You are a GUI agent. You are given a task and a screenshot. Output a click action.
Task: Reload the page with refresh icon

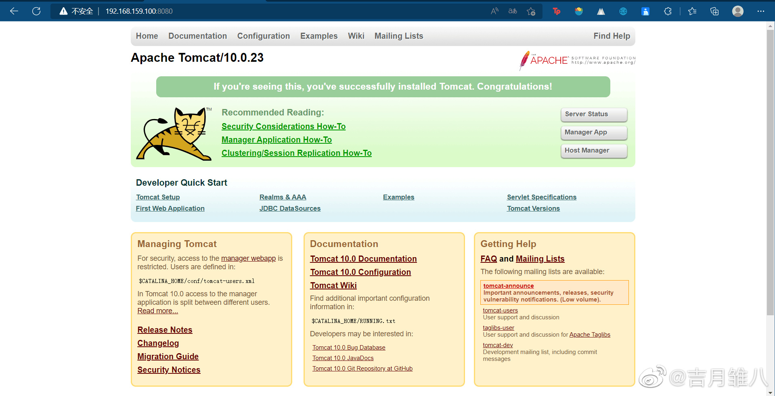36,11
